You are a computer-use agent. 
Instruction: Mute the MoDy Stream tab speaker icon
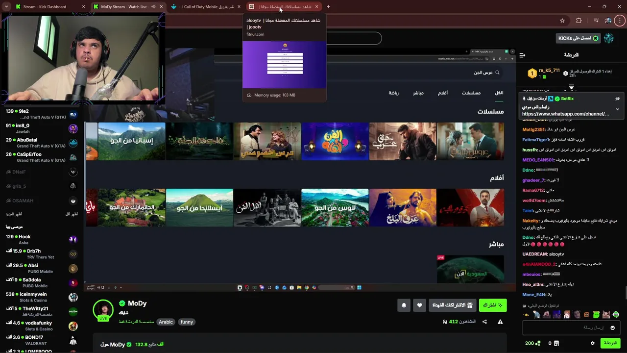(153, 7)
